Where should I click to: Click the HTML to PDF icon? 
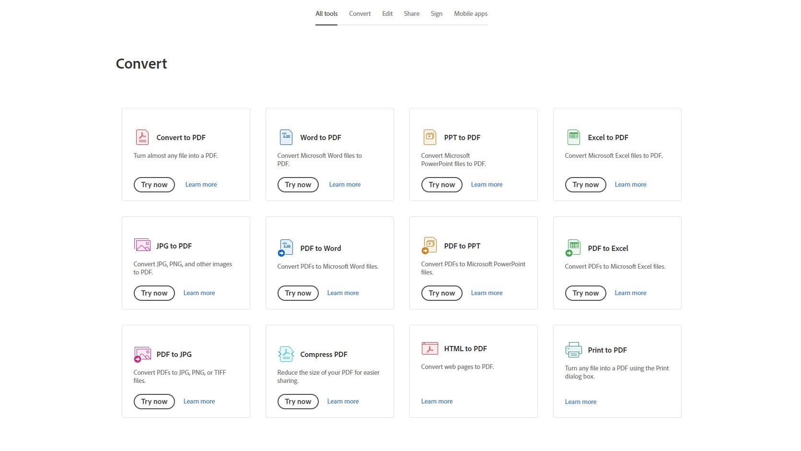[430, 348]
